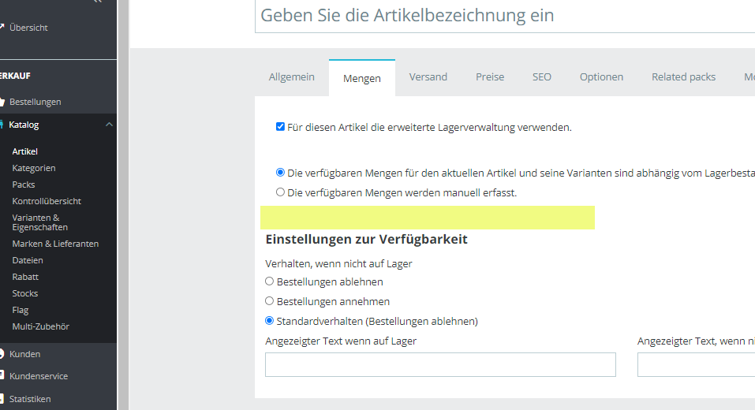The width and height of the screenshot is (755, 410).
Task: Open Statistiken in the sidebar
Action: coord(30,399)
